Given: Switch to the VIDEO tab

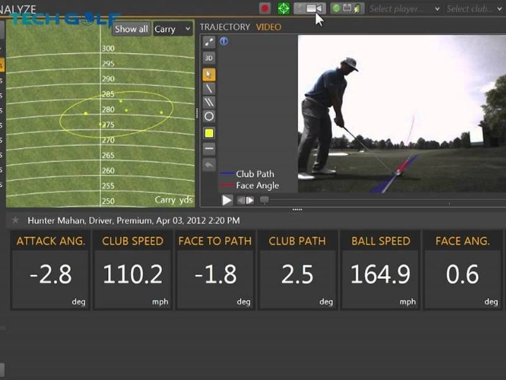Looking at the screenshot, I should 268,27.
